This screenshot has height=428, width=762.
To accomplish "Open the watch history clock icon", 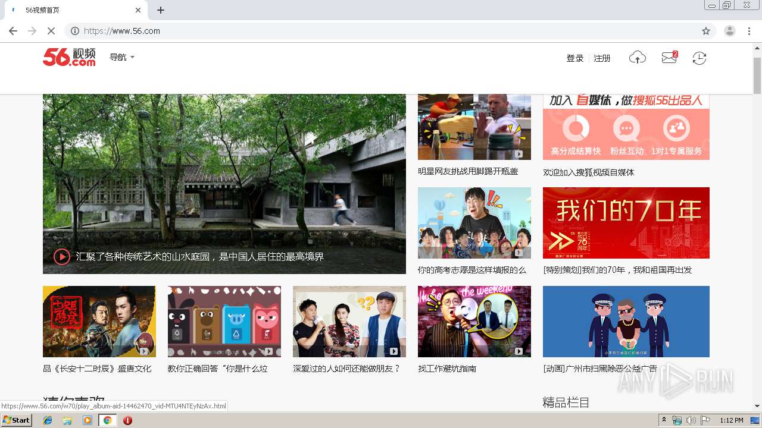I will pyautogui.click(x=699, y=58).
